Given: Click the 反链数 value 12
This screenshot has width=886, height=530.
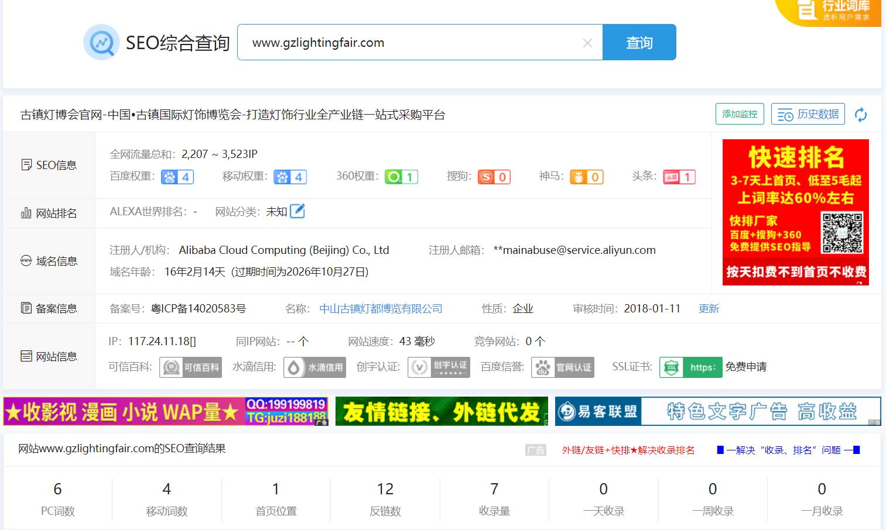Looking at the screenshot, I should point(385,489).
